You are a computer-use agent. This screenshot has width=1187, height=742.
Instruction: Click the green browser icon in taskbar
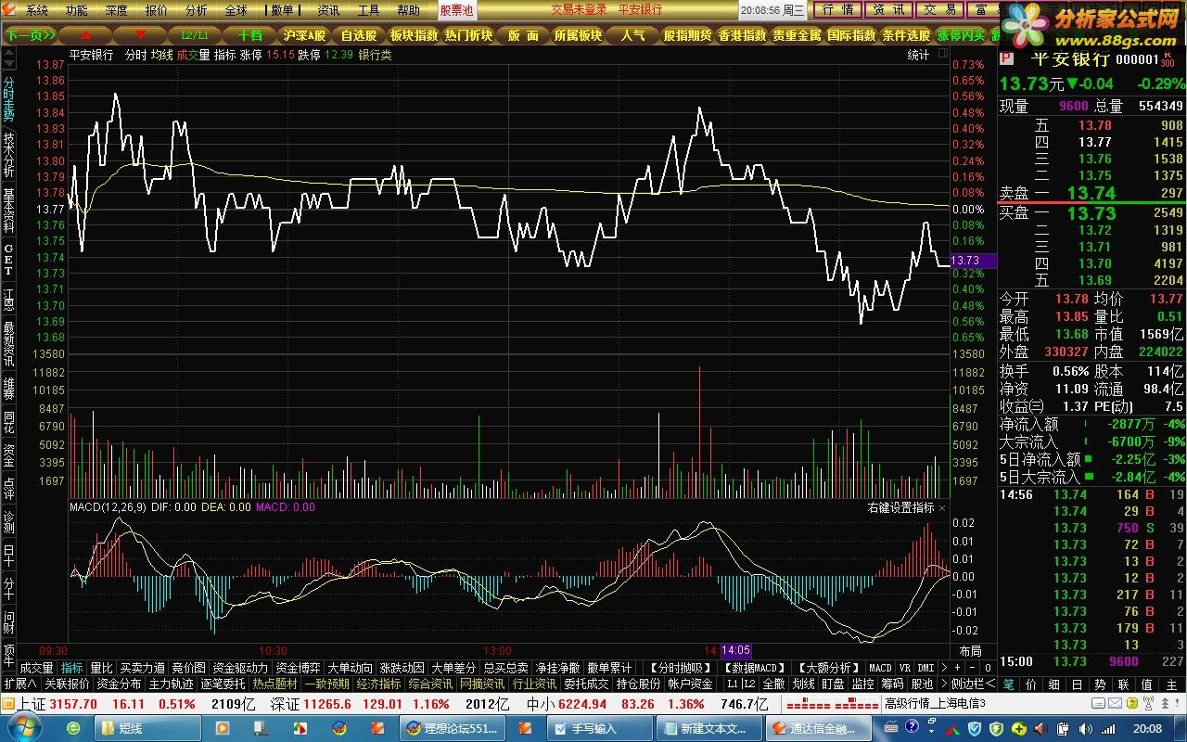coord(72,728)
